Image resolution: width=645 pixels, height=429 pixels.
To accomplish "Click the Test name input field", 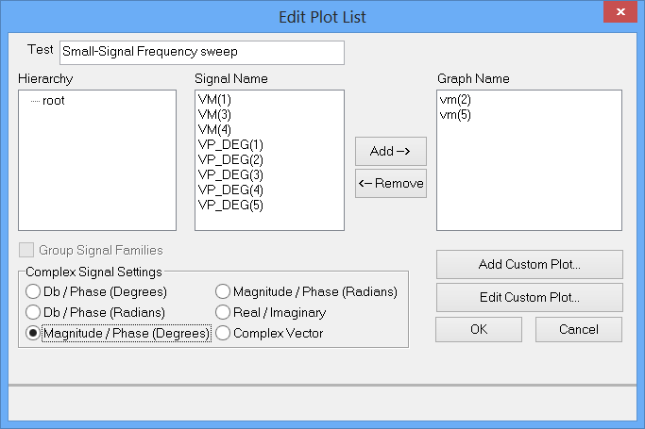I will tap(201, 53).
